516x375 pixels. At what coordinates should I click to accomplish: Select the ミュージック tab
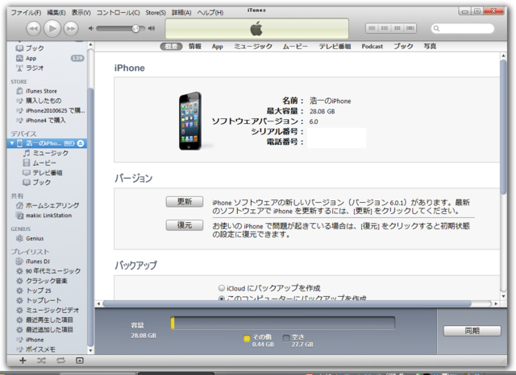click(252, 47)
